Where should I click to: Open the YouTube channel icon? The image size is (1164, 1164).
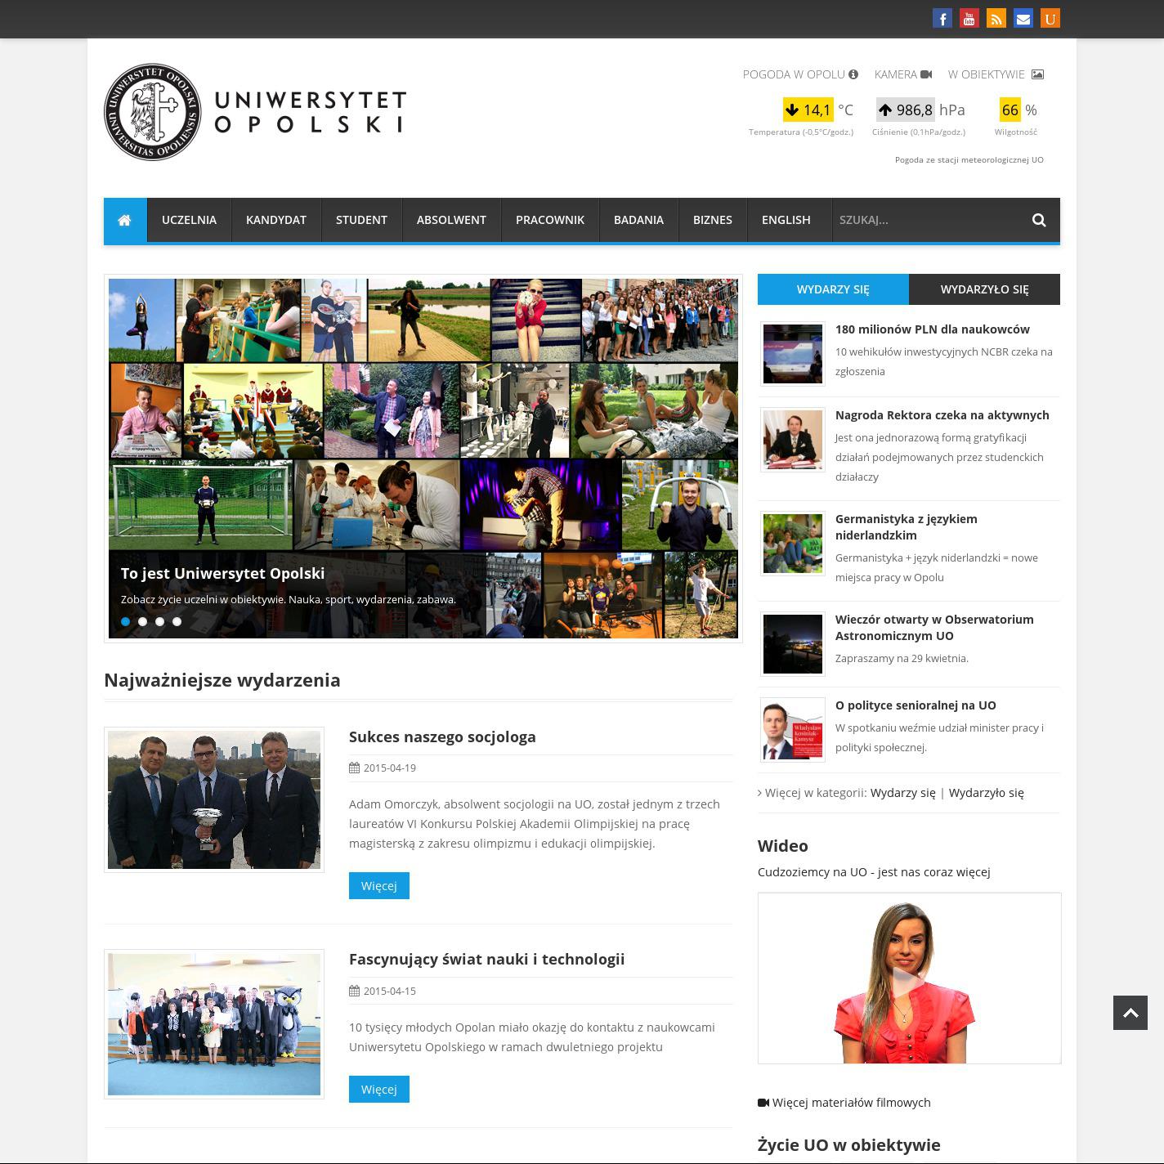(969, 19)
